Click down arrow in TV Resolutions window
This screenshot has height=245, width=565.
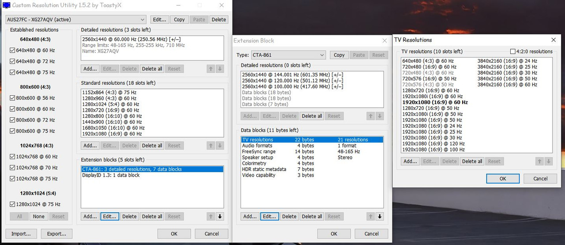(549, 162)
